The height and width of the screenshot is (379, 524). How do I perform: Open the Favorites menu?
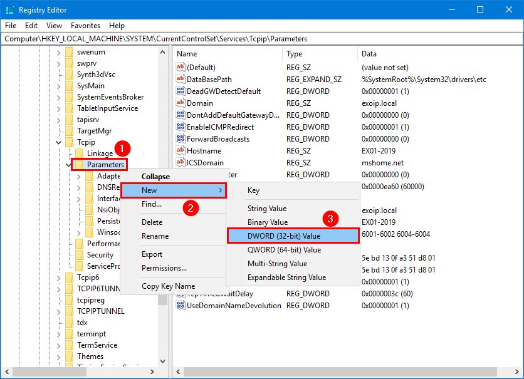(x=85, y=26)
